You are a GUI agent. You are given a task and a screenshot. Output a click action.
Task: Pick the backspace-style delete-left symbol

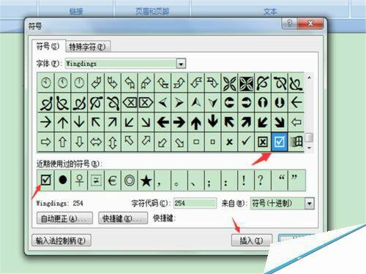point(130,102)
